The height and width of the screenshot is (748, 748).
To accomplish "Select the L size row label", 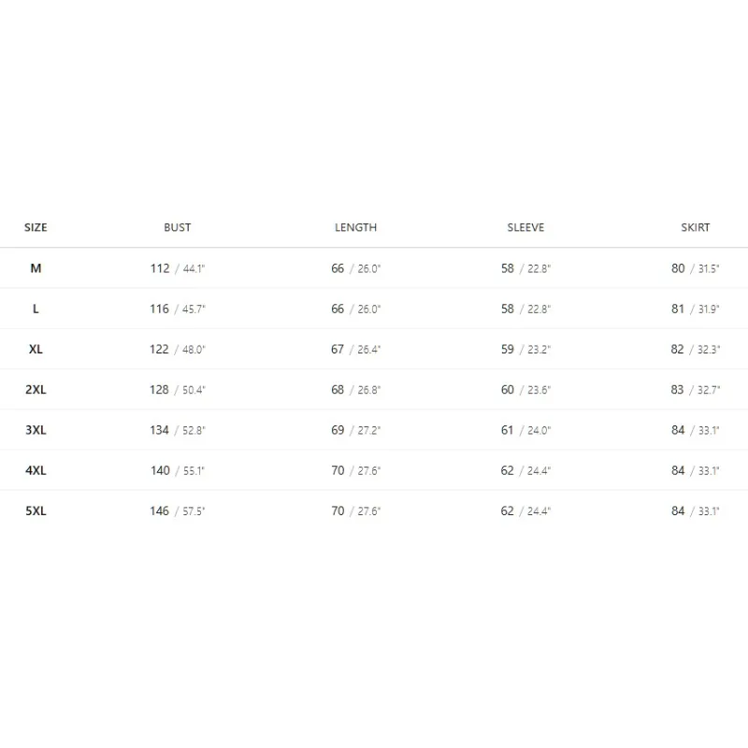I will (x=36, y=309).
